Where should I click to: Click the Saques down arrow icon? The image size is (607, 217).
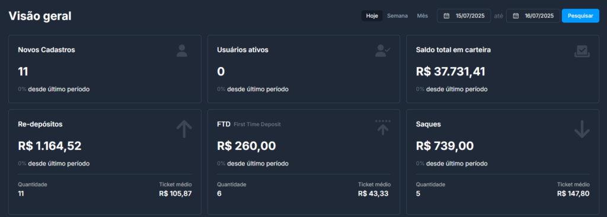[582, 129]
